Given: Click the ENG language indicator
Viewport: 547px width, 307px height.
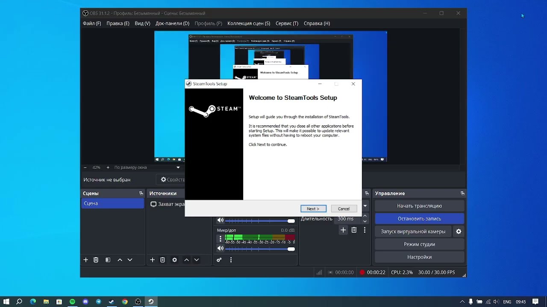Looking at the screenshot, I should [x=507, y=301].
